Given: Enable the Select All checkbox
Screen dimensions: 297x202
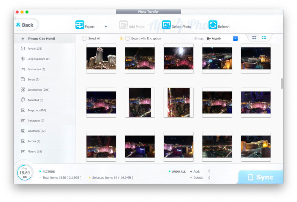Looking at the screenshot, I should click(x=84, y=38).
